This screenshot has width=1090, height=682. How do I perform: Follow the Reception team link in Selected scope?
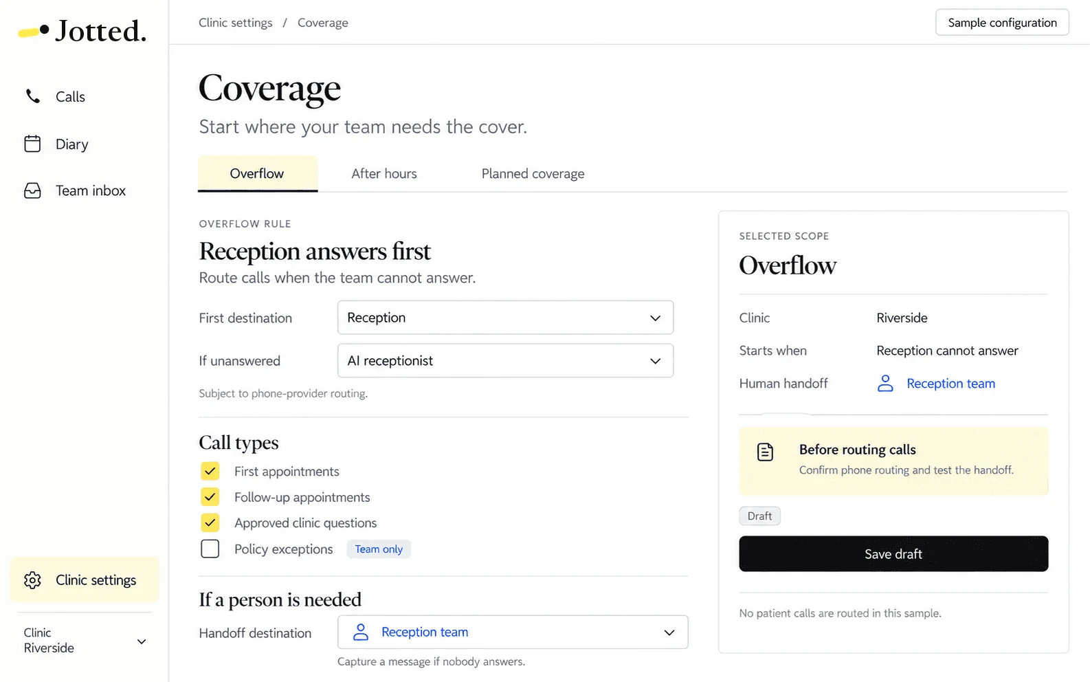(x=950, y=384)
